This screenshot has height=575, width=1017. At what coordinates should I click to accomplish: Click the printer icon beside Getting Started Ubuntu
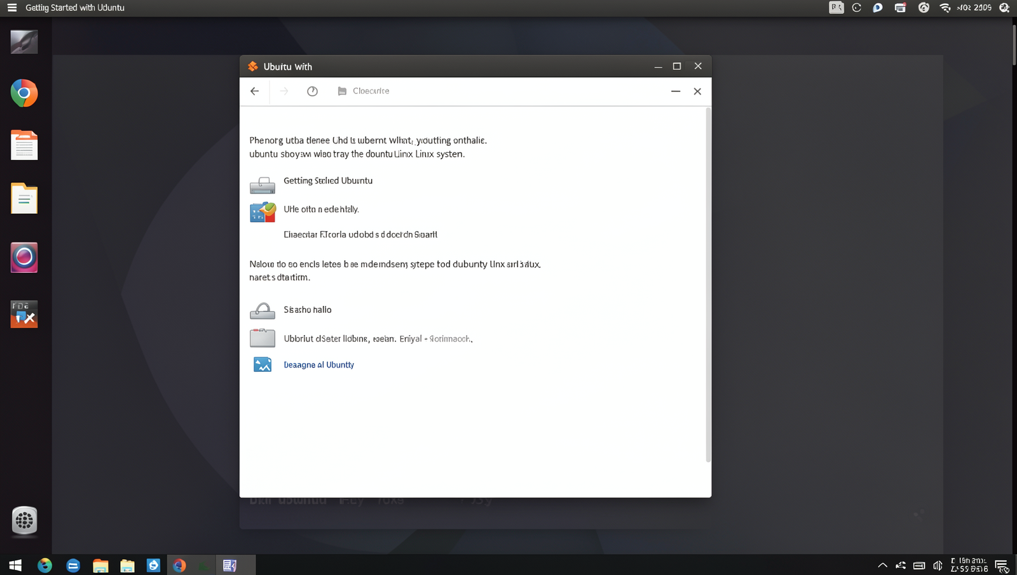point(263,185)
